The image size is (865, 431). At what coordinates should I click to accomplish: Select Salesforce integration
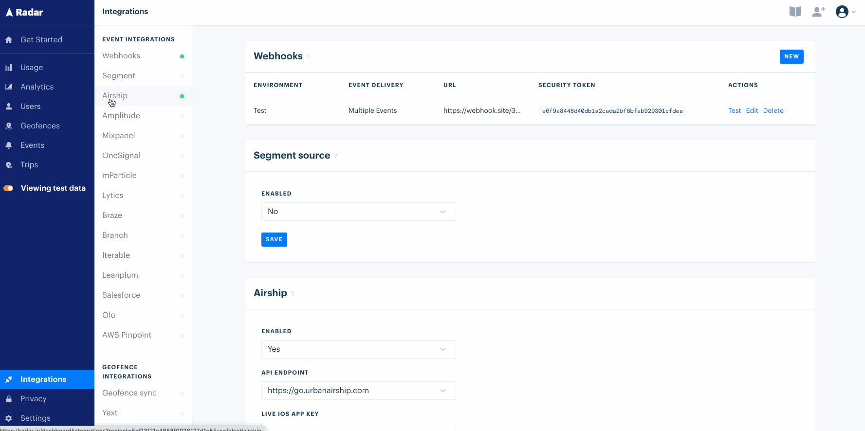143,295
